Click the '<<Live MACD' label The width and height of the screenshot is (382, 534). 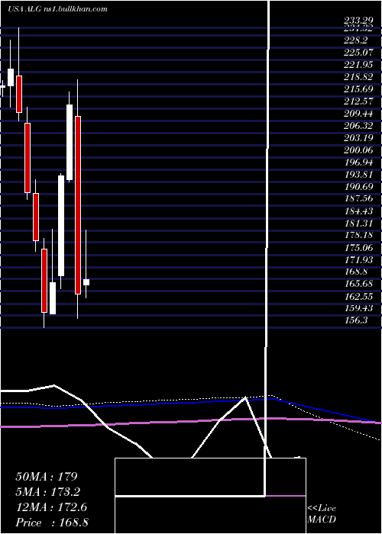pos(322,513)
